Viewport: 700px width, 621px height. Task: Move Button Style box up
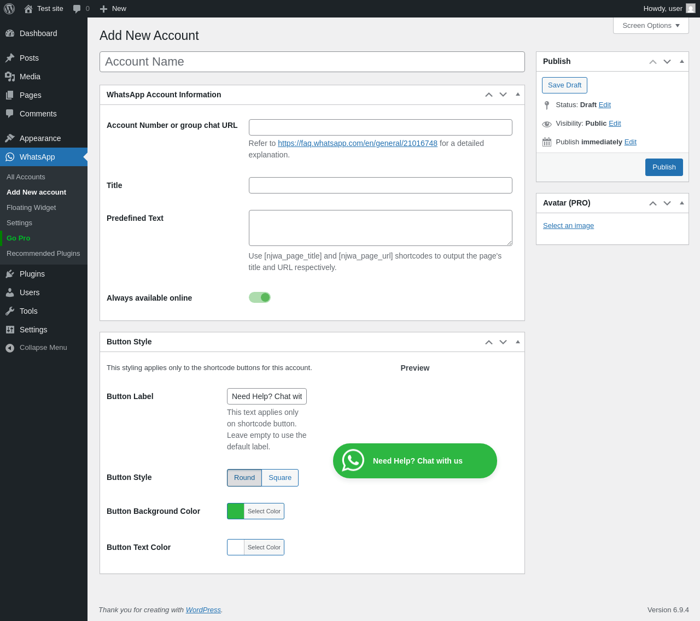click(489, 342)
